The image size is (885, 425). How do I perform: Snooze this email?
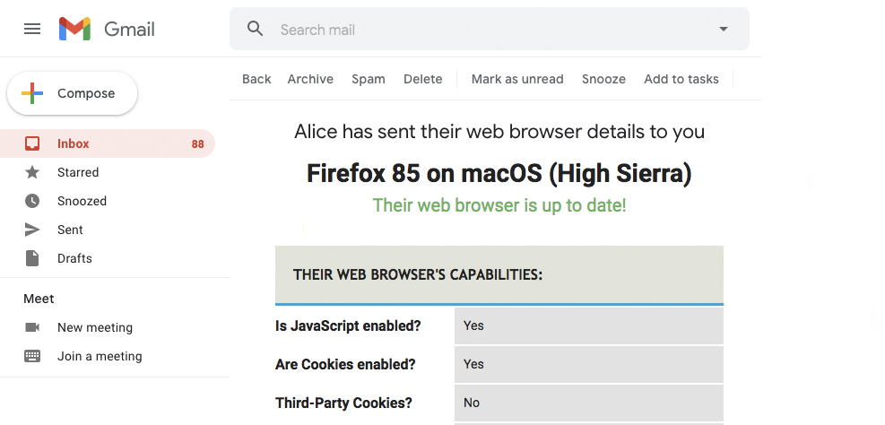(x=604, y=79)
